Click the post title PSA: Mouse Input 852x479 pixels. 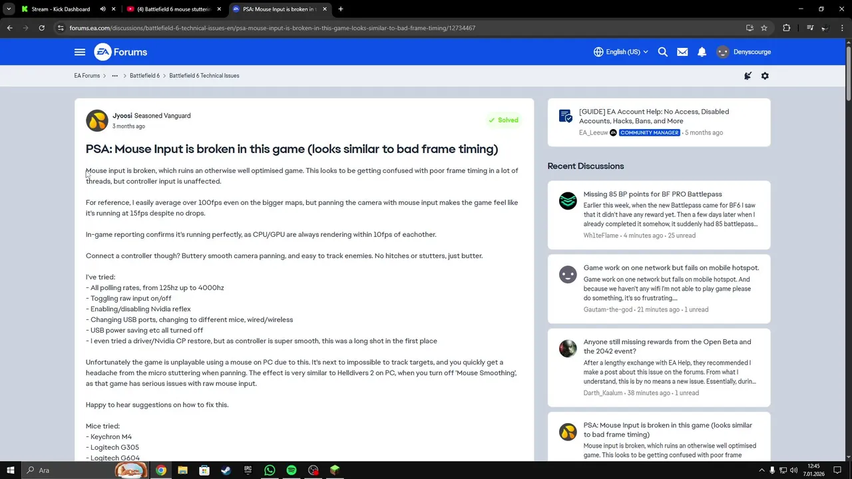tap(292, 149)
